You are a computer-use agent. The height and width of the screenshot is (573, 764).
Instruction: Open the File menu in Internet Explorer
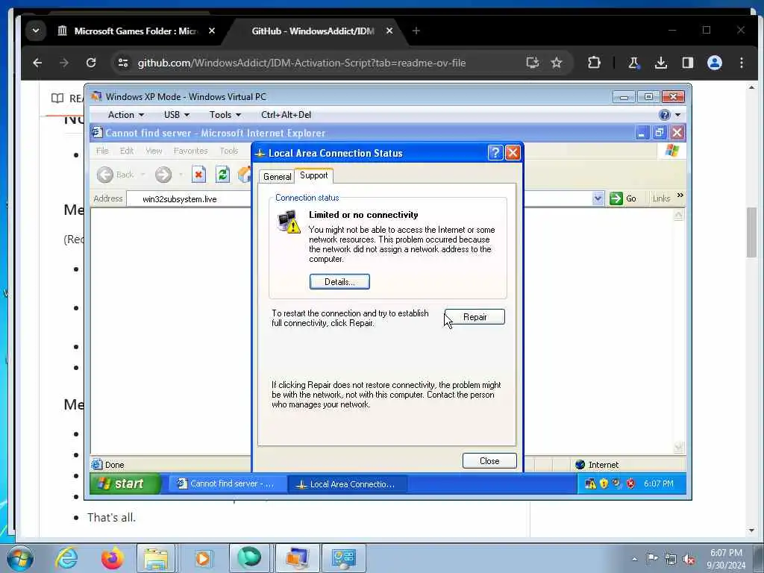(x=102, y=151)
